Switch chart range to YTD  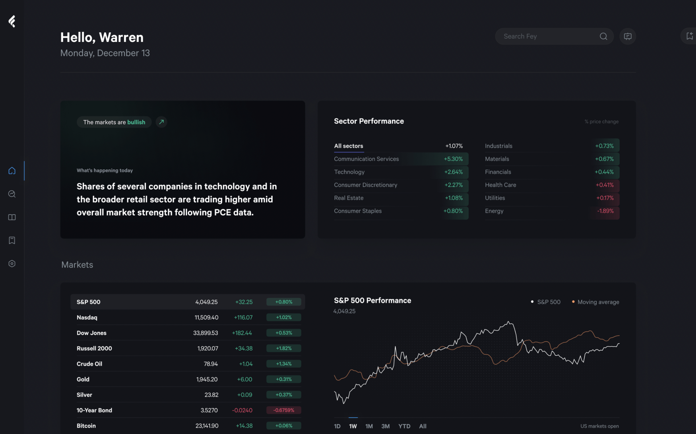click(404, 426)
